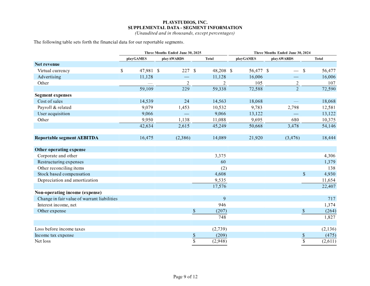Click the Restructuring expenses row label
The width and height of the screenshot is (370, 286).
pos(61,162)
